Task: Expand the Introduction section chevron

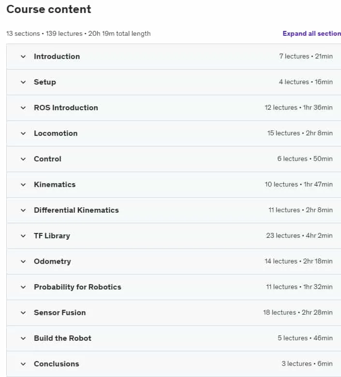Action: (23, 57)
